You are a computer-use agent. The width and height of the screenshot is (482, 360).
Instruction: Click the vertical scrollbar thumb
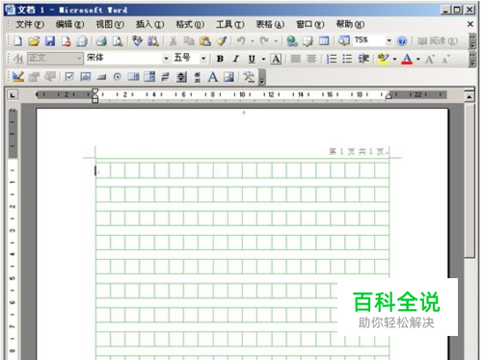pos(469,180)
